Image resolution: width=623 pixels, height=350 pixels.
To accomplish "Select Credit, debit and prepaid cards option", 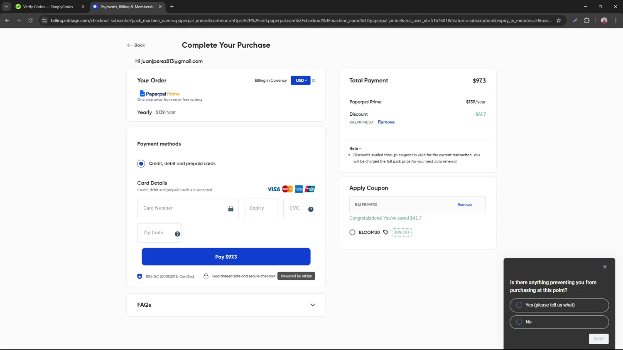I will point(141,163).
